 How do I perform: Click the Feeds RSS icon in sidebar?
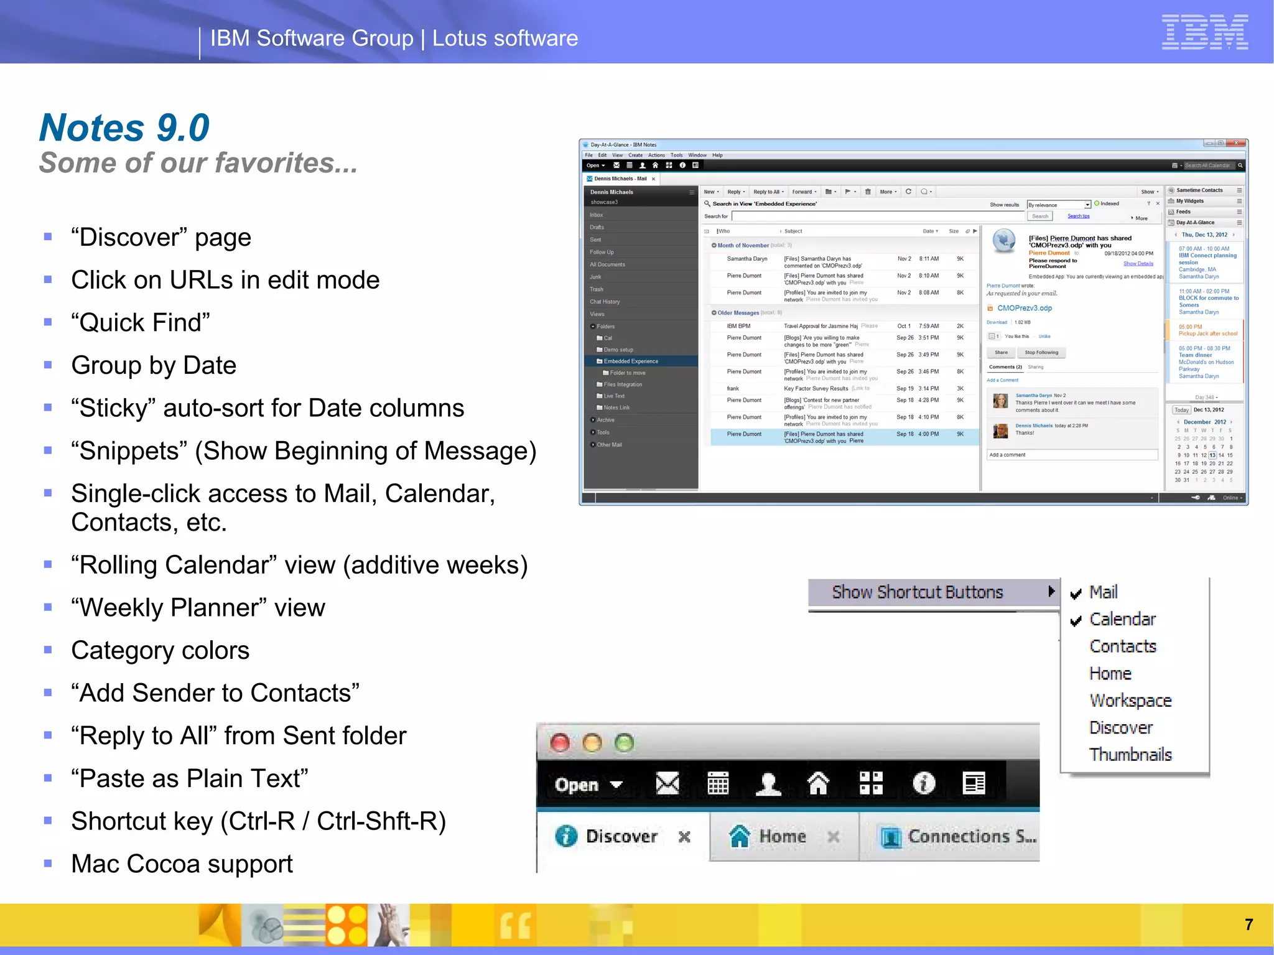point(1171,212)
